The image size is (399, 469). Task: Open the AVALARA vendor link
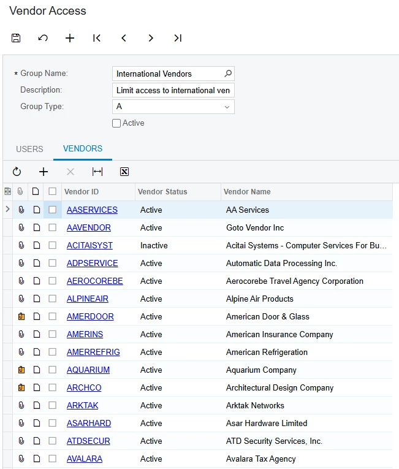[85, 459]
